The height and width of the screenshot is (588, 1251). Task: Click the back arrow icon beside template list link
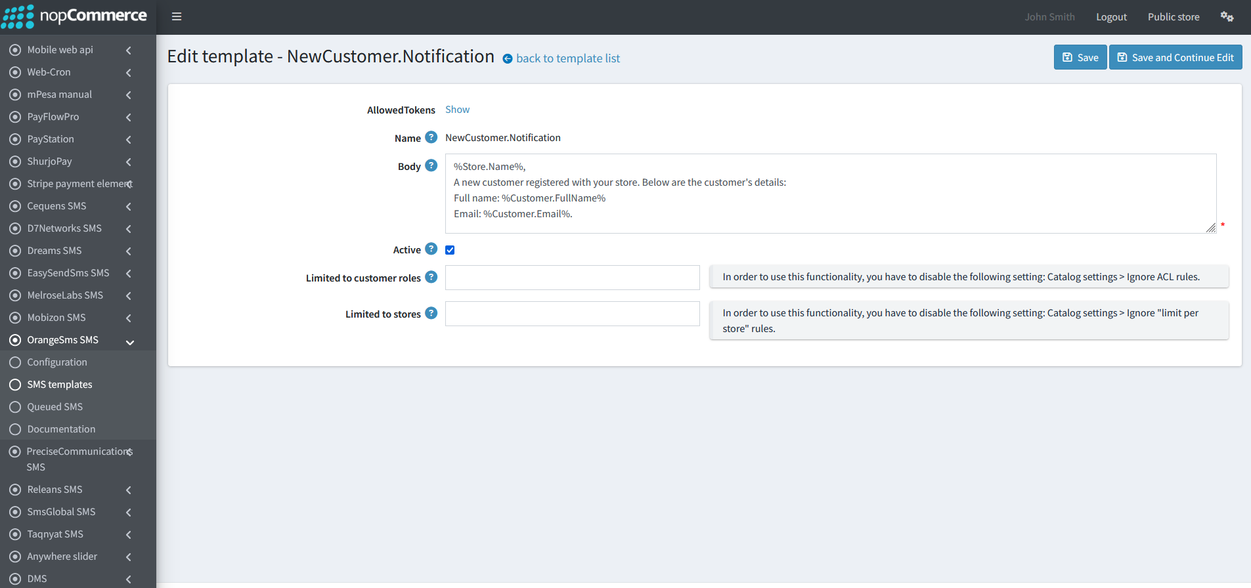pos(508,59)
